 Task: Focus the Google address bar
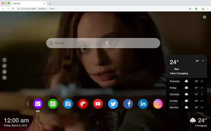point(104,9)
